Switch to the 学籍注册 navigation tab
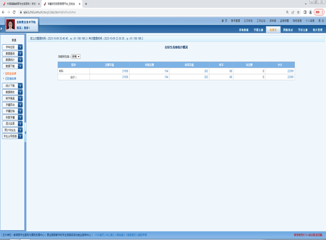This screenshot has width=326, height=240. pos(258,30)
